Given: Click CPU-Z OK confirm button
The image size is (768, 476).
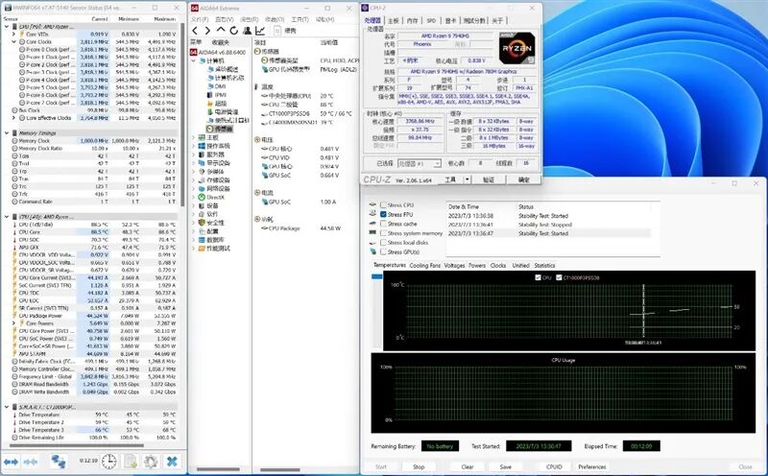Looking at the screenshot, I should [x=523, y=179].
